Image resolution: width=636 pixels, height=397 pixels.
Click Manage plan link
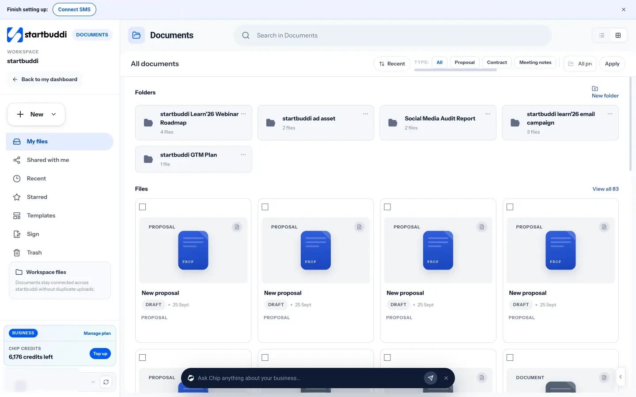coord(97,333)
